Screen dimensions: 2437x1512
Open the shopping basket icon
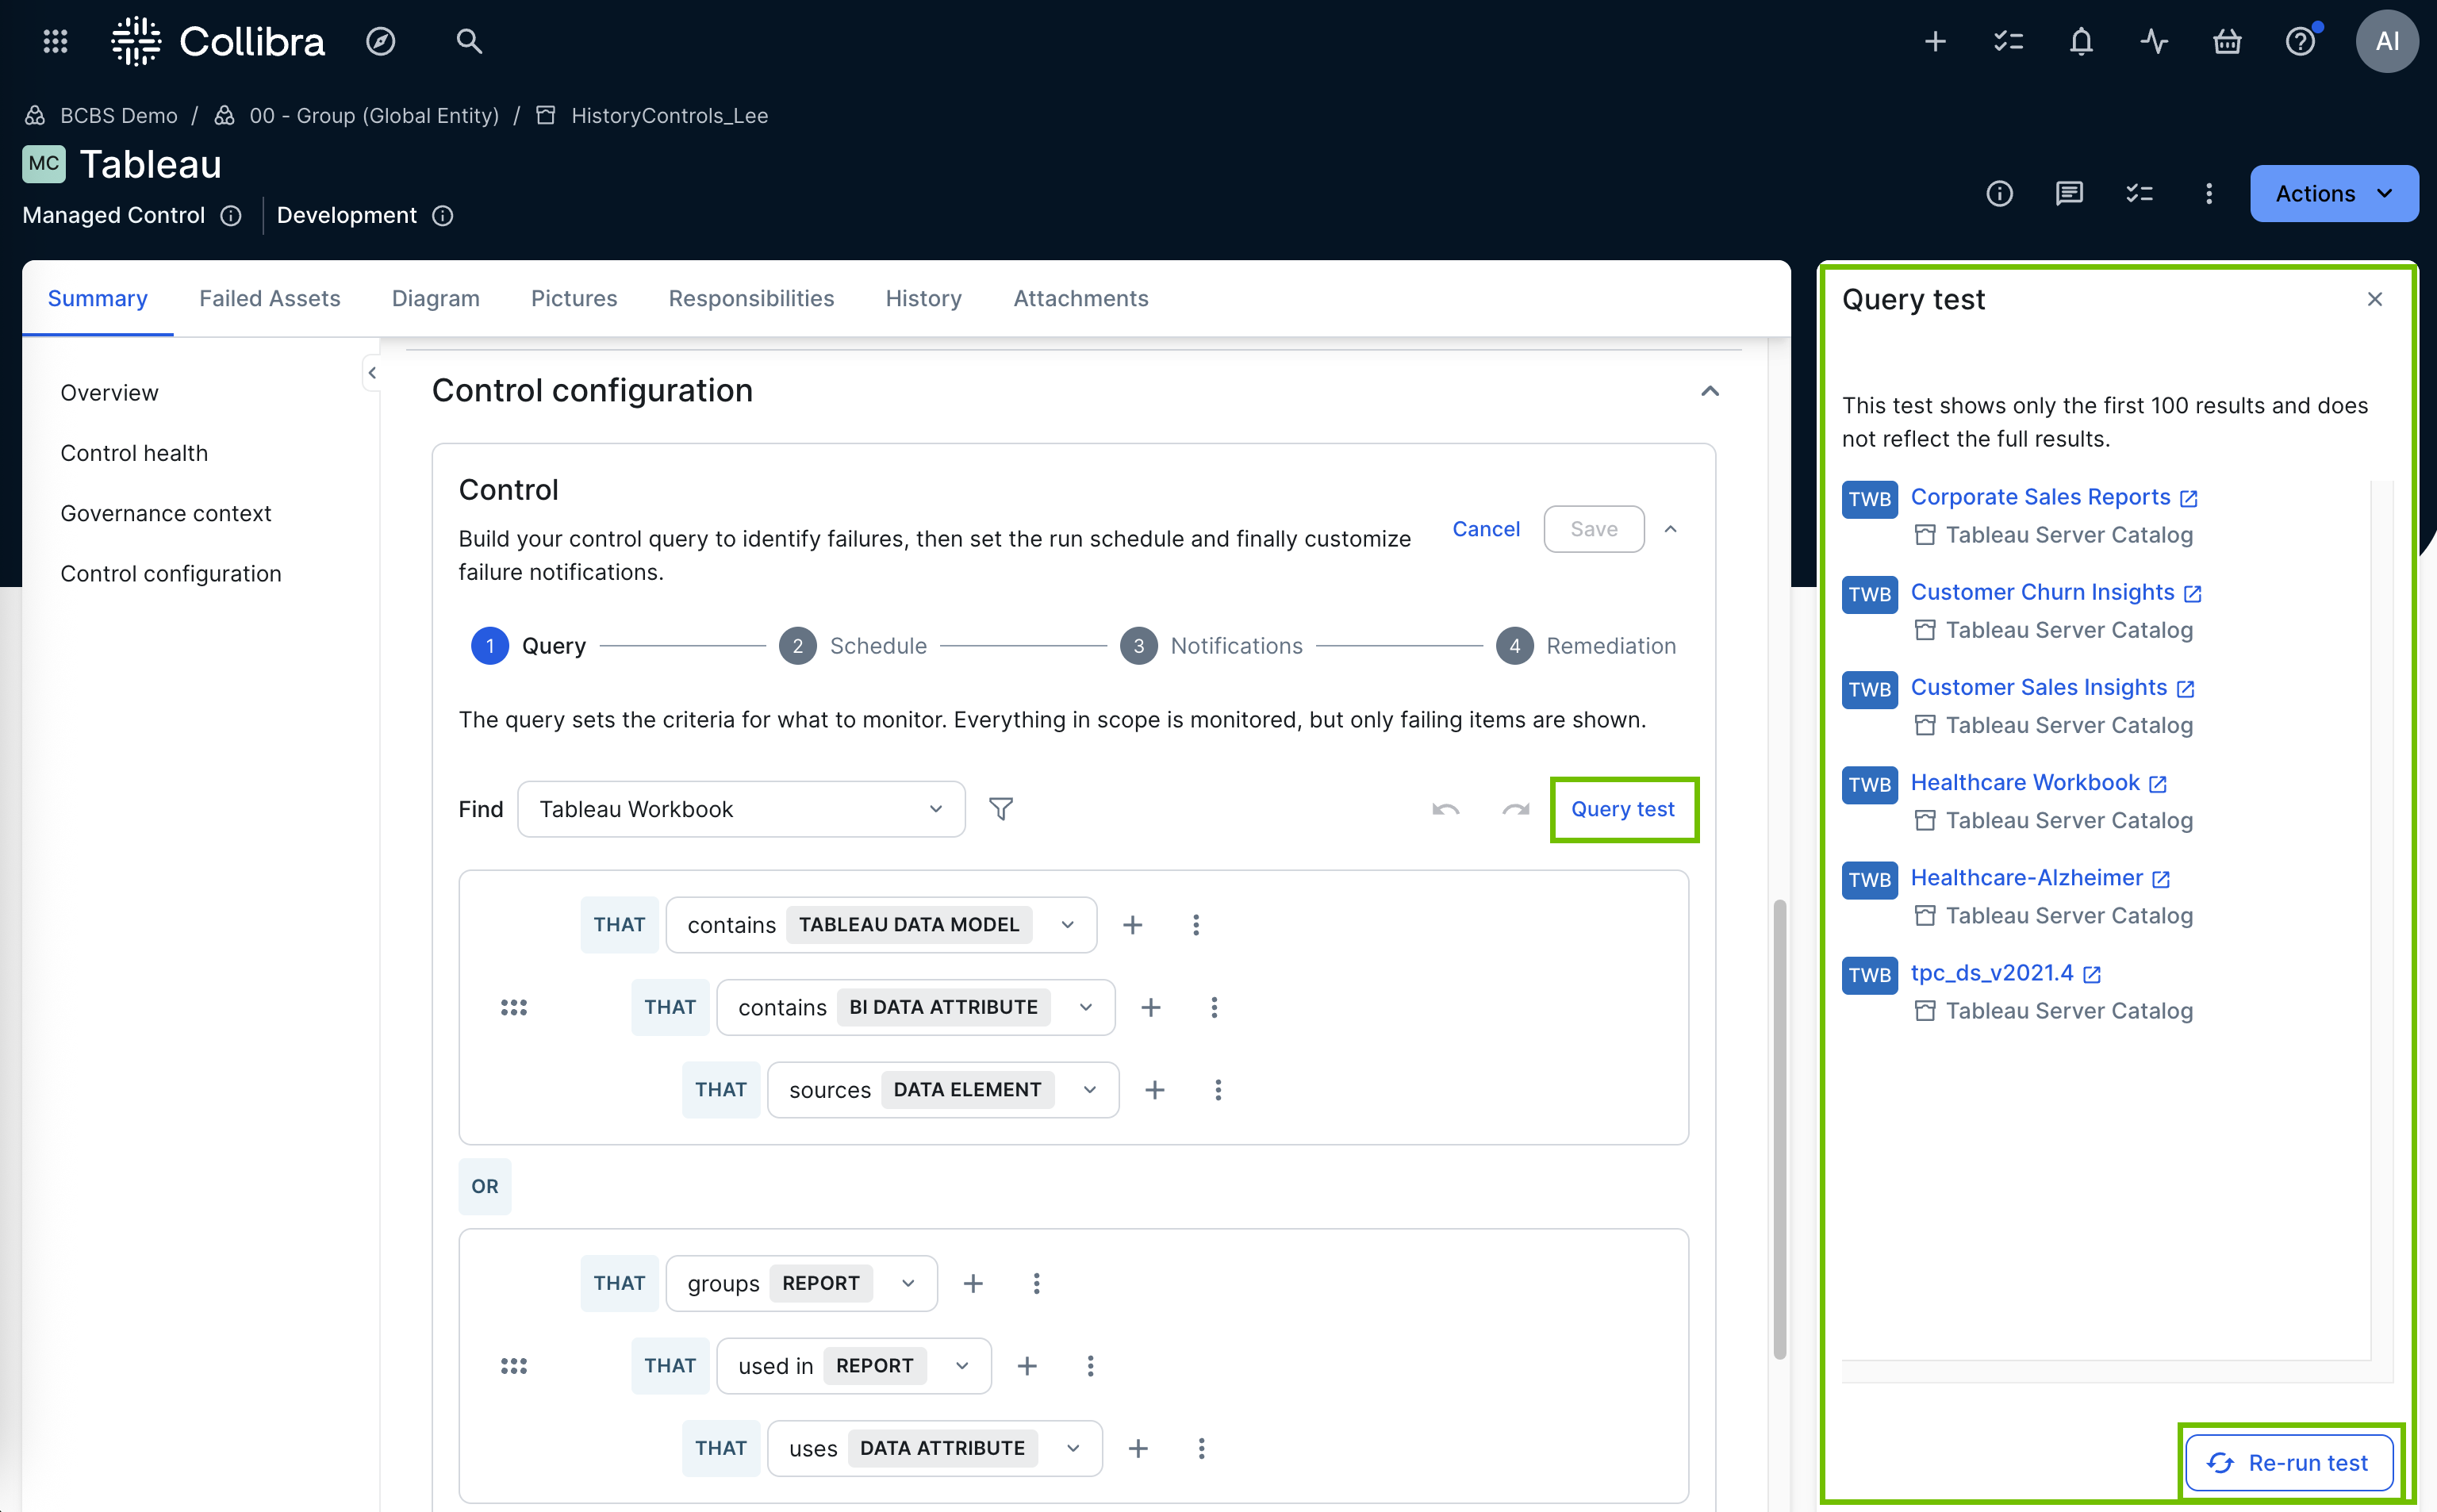[2227, 41]
